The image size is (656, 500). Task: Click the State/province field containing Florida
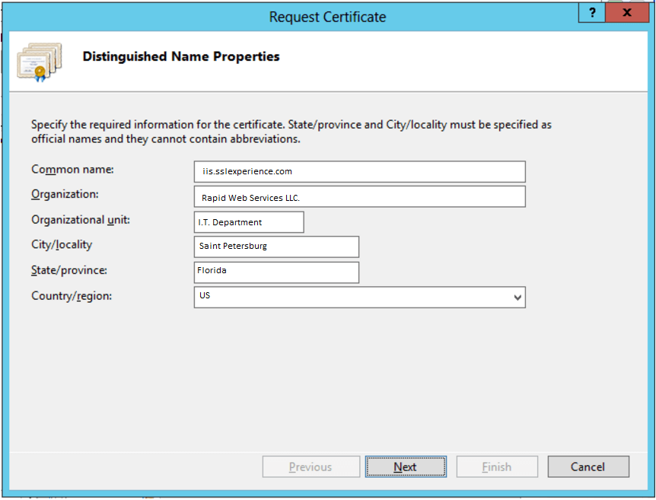276,272
